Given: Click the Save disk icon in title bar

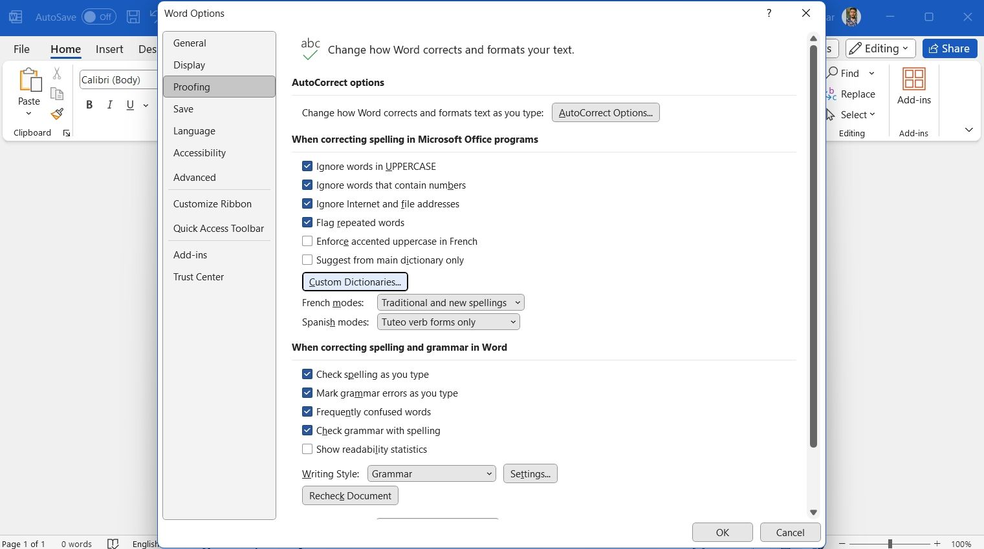Looking at the screenshot, I should tap(133, 17).
